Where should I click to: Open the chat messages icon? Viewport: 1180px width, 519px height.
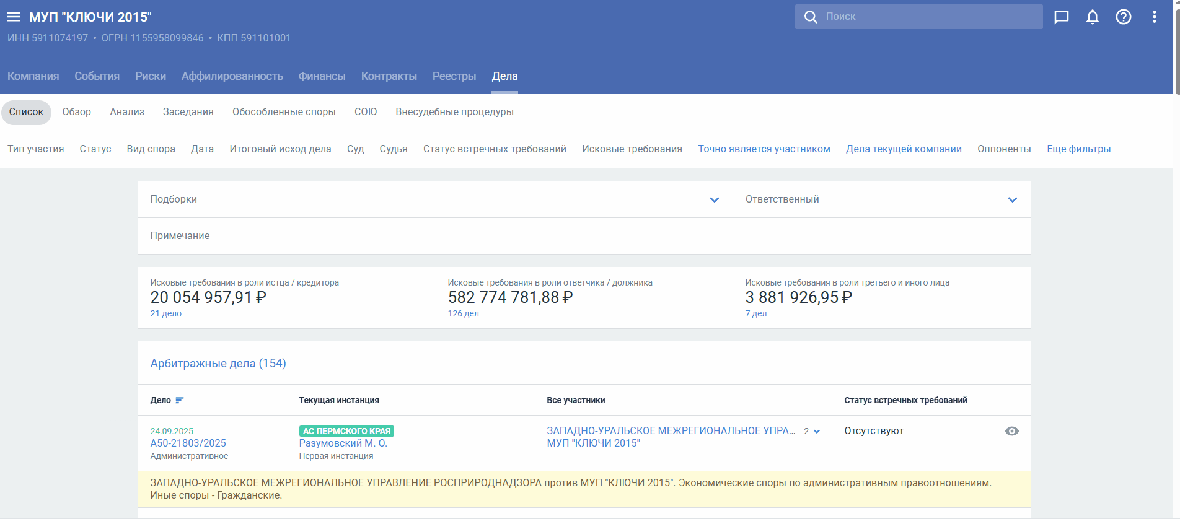pyautogui.click(x=1062, y=17)
